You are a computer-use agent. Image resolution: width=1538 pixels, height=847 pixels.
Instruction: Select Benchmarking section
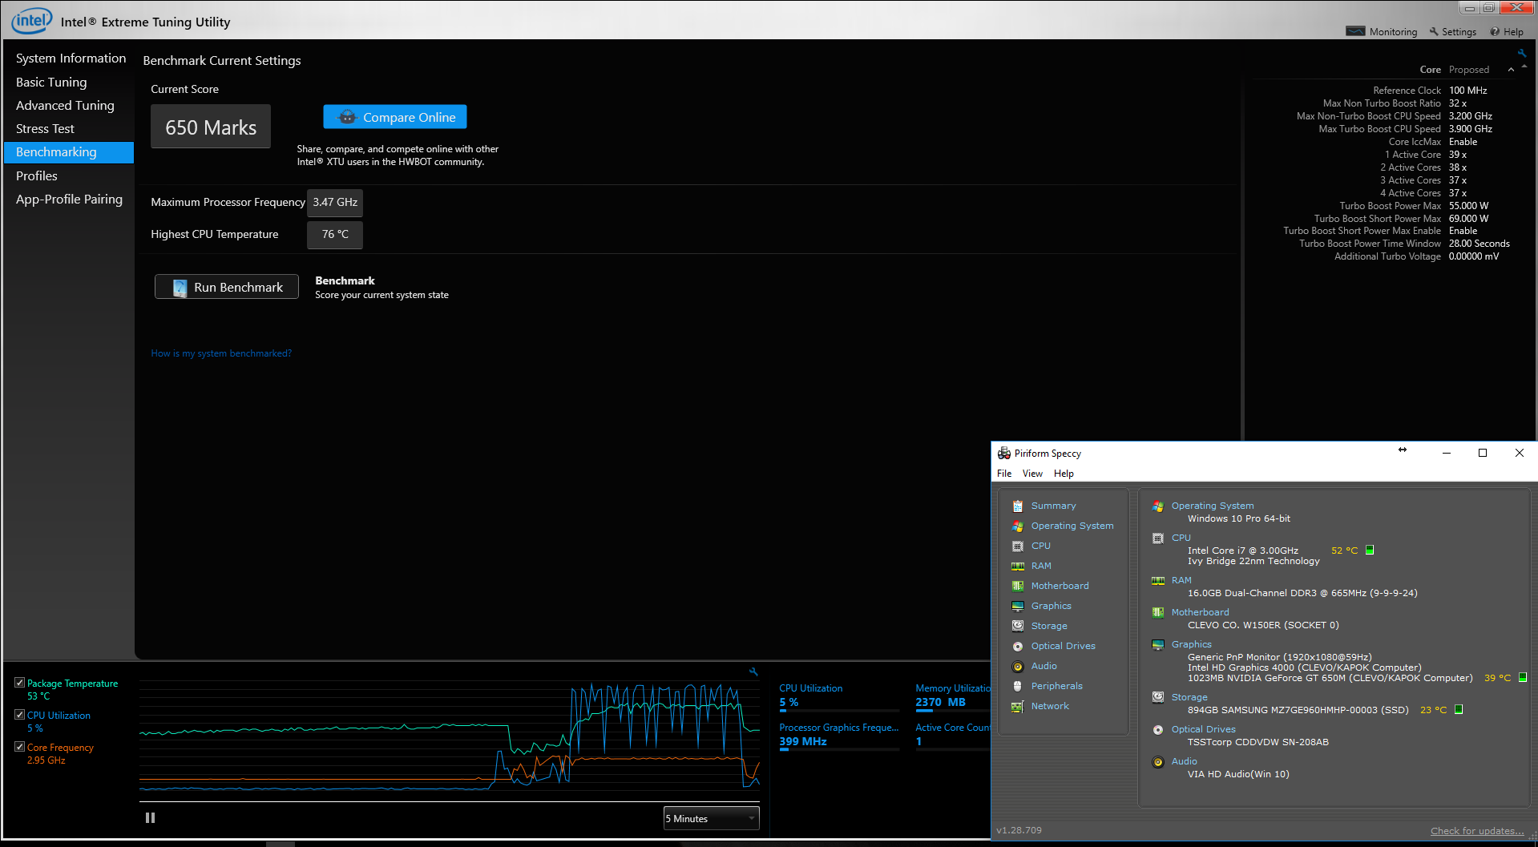pos(69,152)
